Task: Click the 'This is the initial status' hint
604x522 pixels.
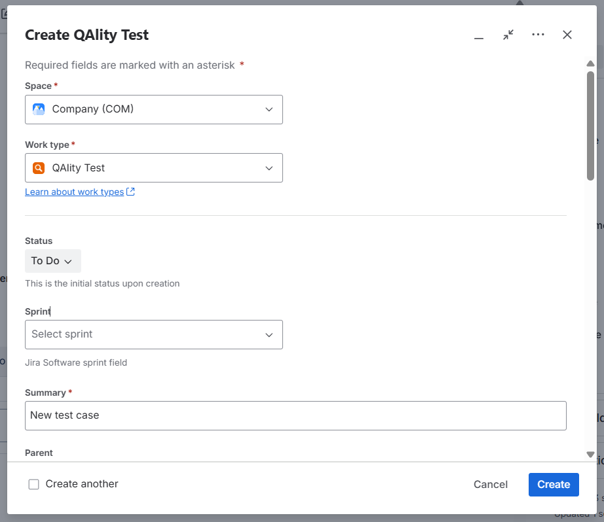Action: point(102,283)
